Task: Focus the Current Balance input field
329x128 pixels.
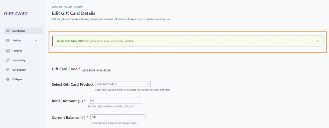Action: click(x=118, y=117)
